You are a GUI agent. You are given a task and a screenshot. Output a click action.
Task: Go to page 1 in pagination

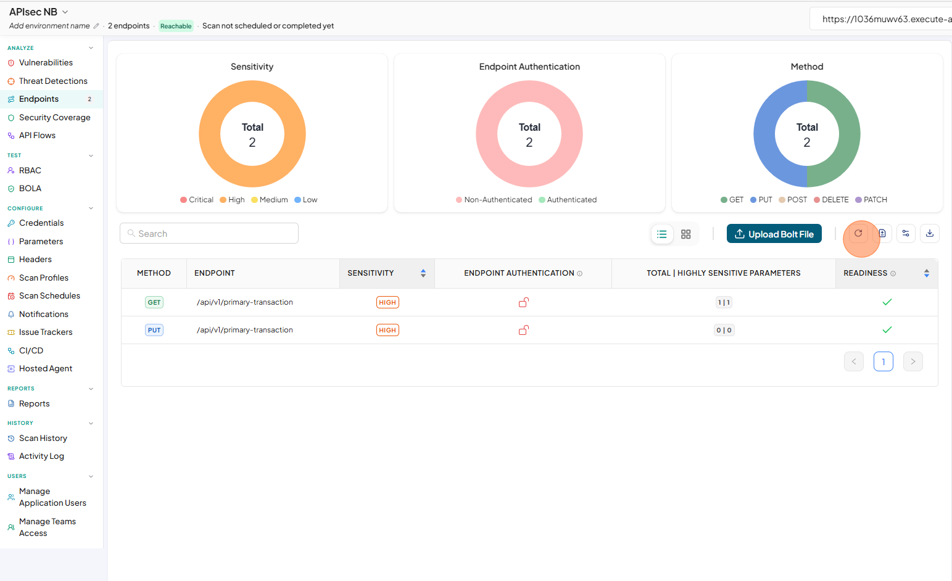(x=884, y=361)
